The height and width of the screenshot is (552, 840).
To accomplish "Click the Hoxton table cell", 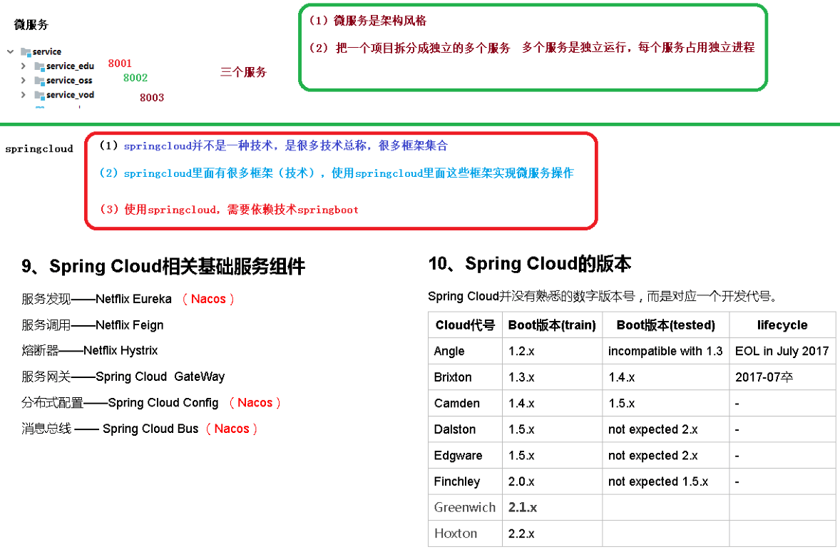I will coord(465,533).
